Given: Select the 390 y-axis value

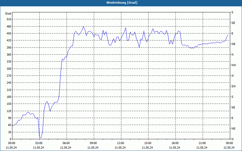Looking at the screenshot, I should point(9,47).
